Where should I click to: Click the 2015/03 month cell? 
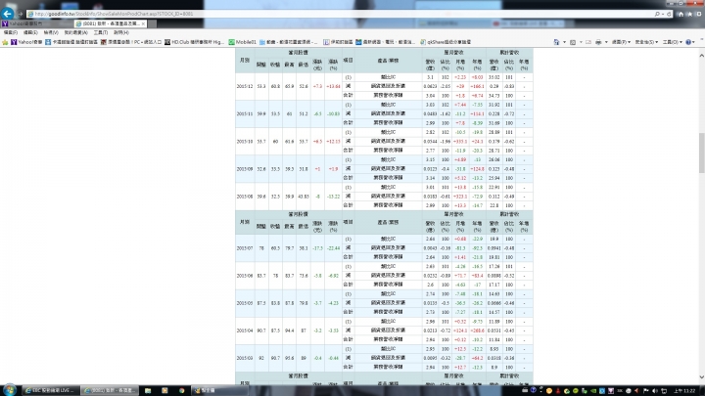[x=244, y=358]
